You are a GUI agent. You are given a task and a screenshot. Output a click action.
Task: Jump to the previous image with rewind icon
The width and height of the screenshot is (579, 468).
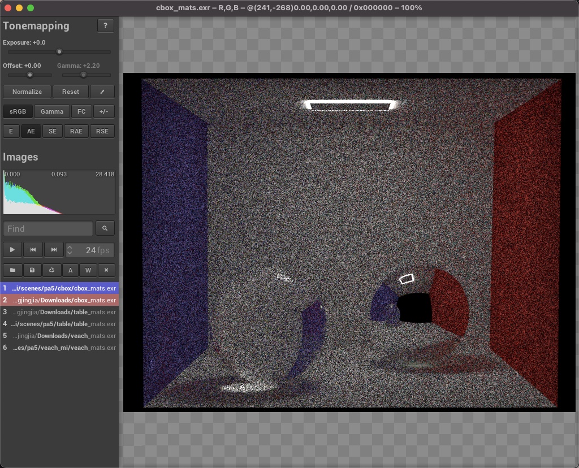(33, 250)
